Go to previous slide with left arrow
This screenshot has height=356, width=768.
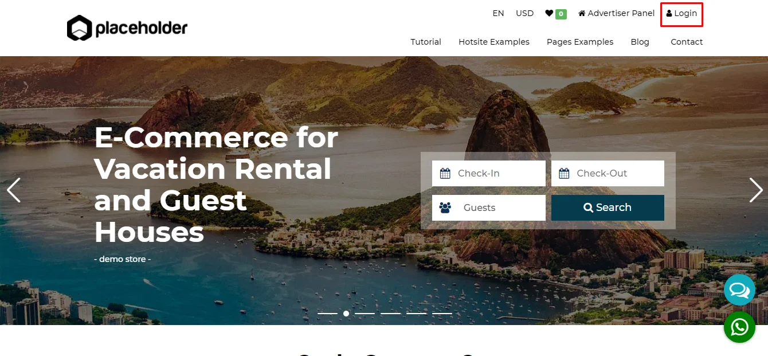pyautogui.click(x=14, y=190)
